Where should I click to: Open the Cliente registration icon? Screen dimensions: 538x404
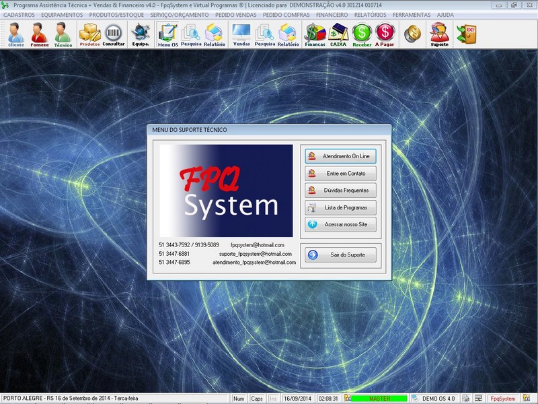click(15, 34)
